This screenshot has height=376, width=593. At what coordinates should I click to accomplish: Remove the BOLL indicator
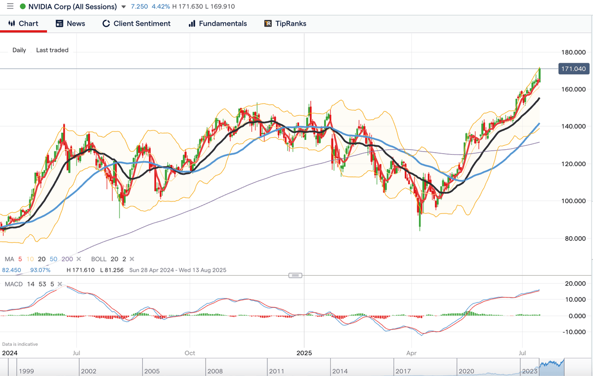[x=131, y=259]
